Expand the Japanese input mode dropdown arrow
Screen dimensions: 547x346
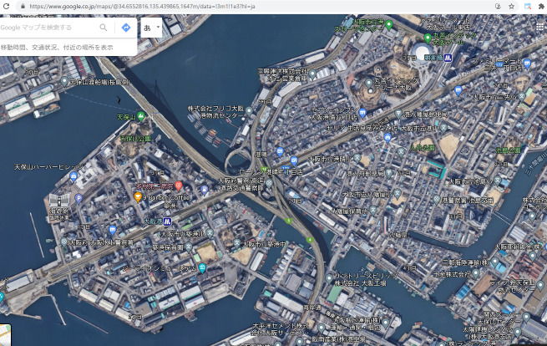click(x=159, y=28)
